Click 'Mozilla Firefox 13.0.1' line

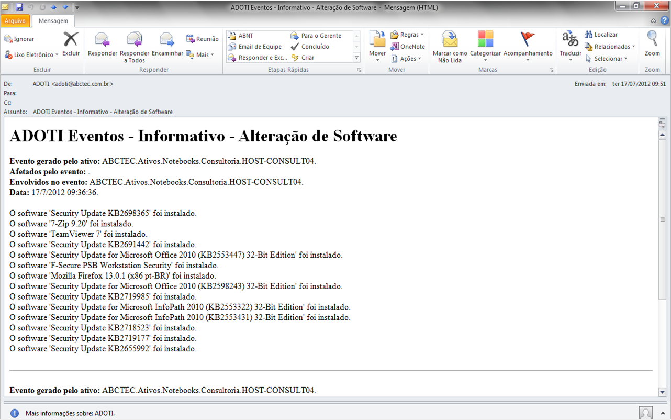113,276
